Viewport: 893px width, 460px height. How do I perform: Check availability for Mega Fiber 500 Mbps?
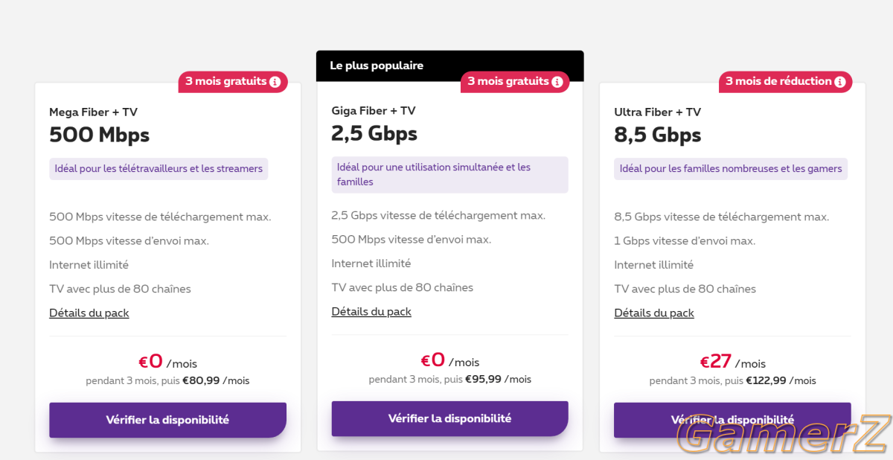(167, 420)
